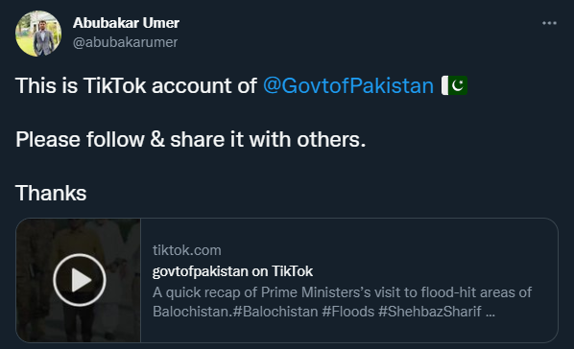This screenshot has width=574, height=349.
Task: Click the trailing ellipsis in the card description
Action: 490,312
